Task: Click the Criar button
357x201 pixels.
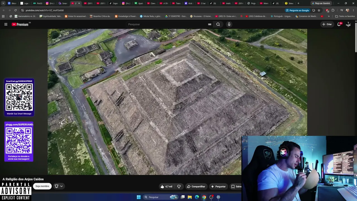Action: coord(327,24)
